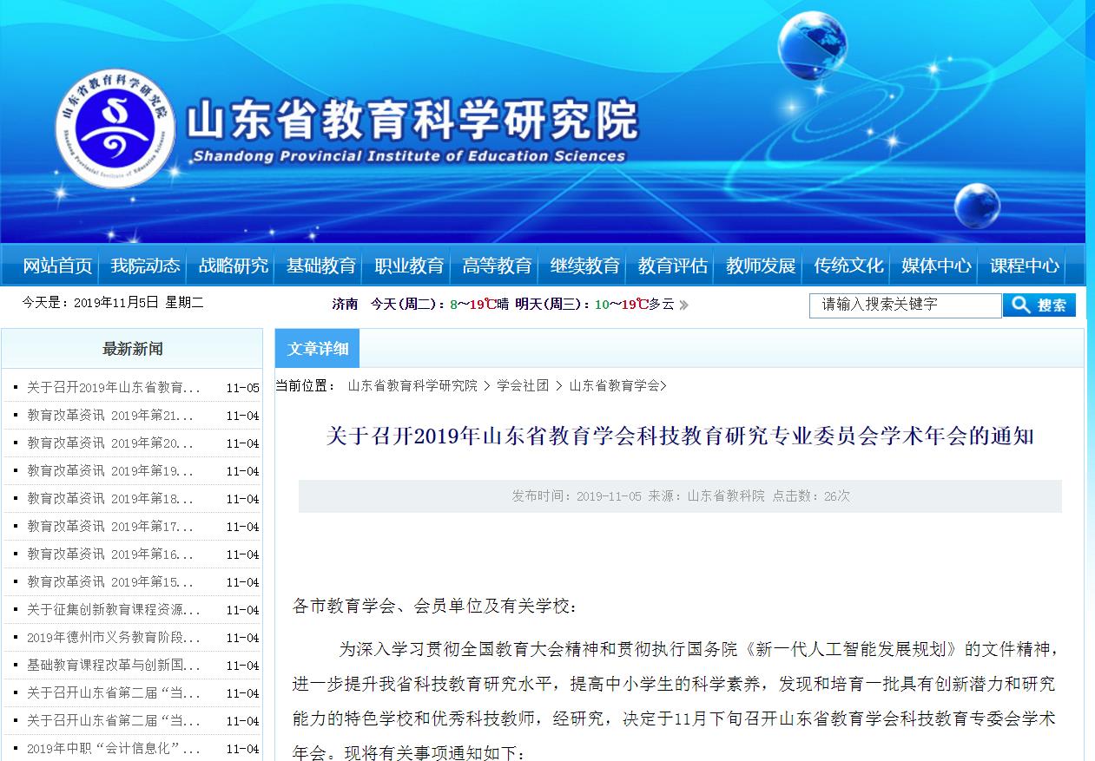Click the 学会社团 breadcrumb link
The image size is (1095, 761).
point(523,386)
